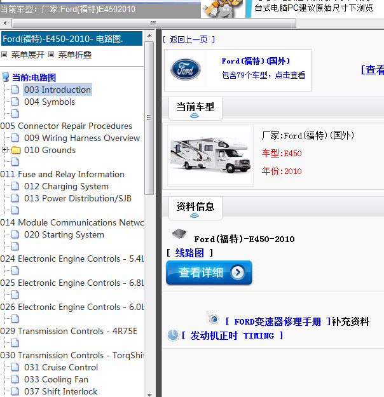Open the Ford(福特)(国外) brand link
384x397 pixels.
pos(256,61)
